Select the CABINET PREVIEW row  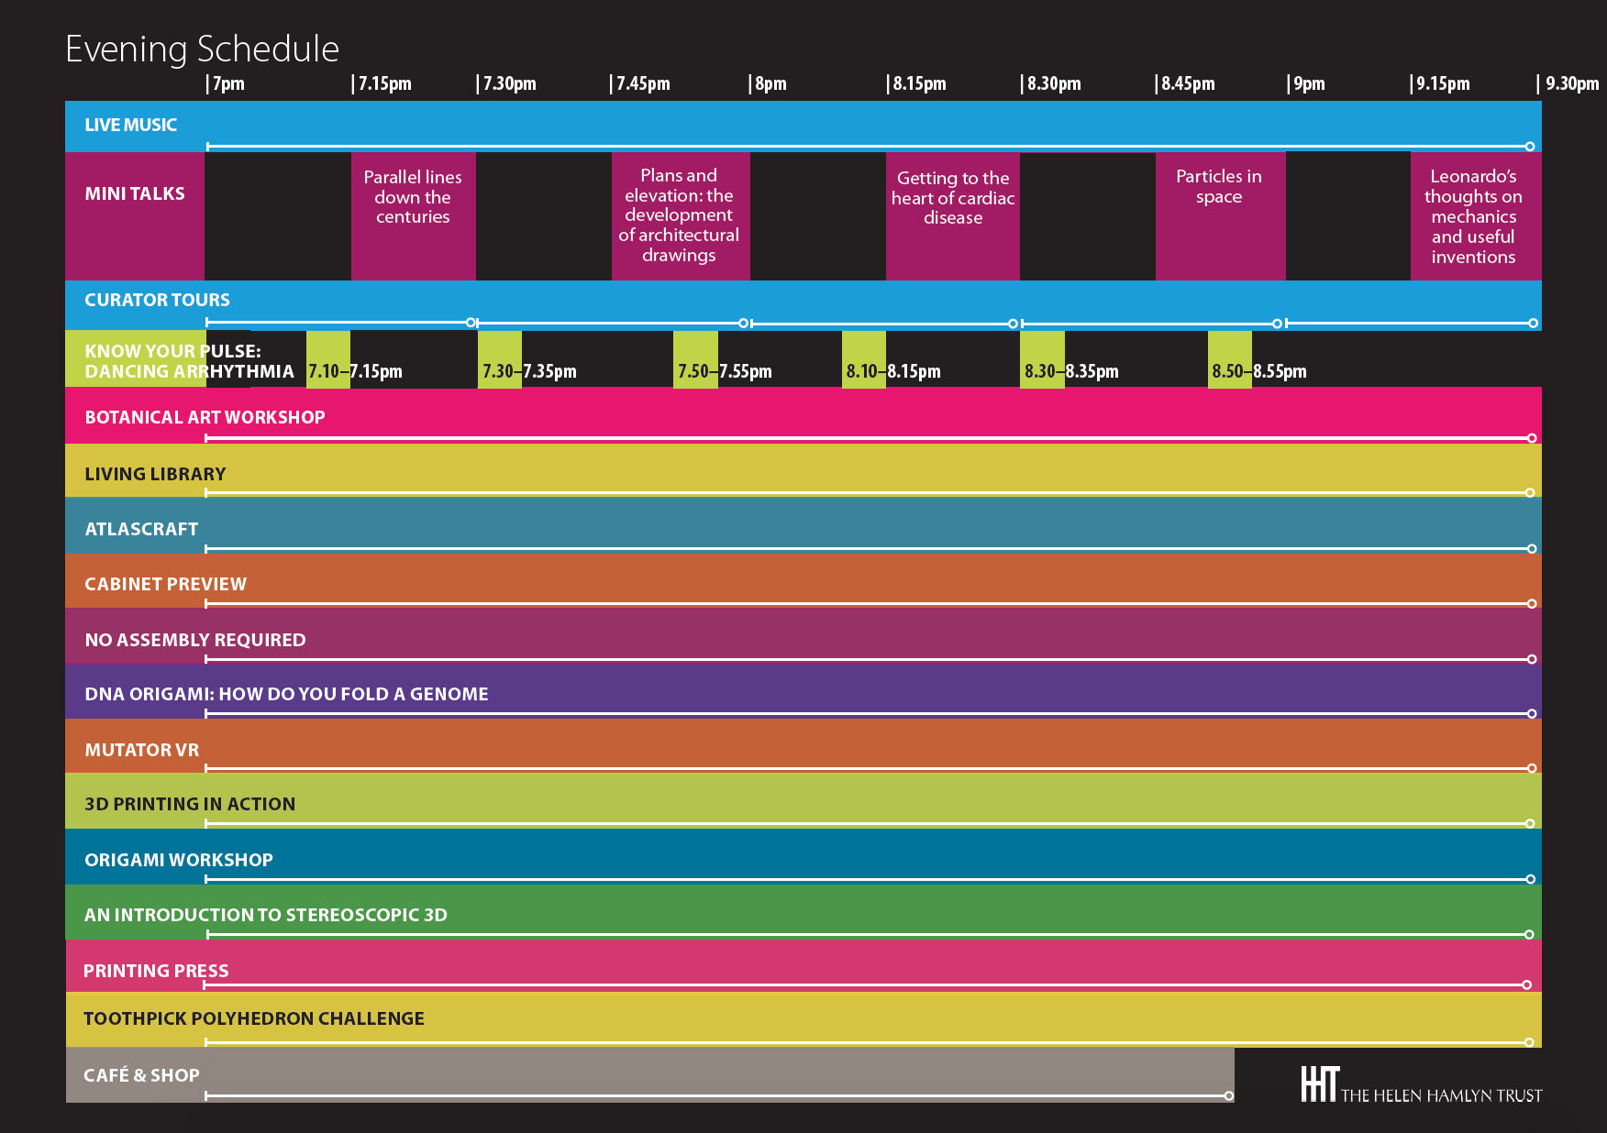803,580
